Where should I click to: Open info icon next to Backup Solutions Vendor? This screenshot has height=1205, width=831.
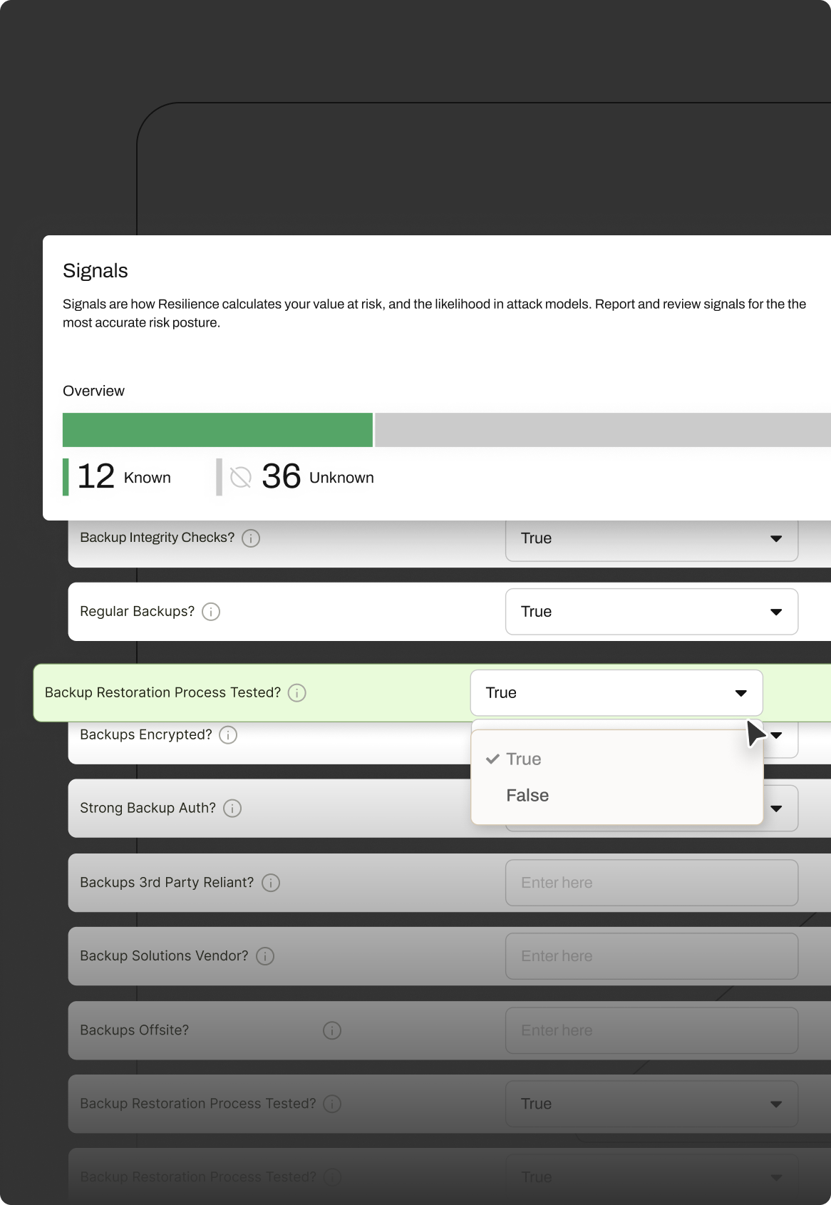pyautogui.click(x=265, y=956)
